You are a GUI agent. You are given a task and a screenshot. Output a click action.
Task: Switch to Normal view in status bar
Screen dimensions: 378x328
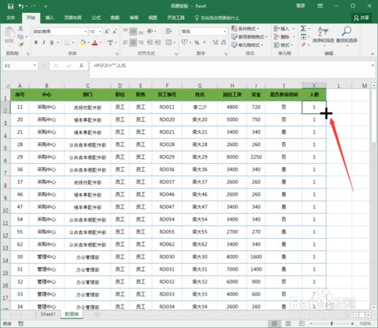[x=274, y=323]
